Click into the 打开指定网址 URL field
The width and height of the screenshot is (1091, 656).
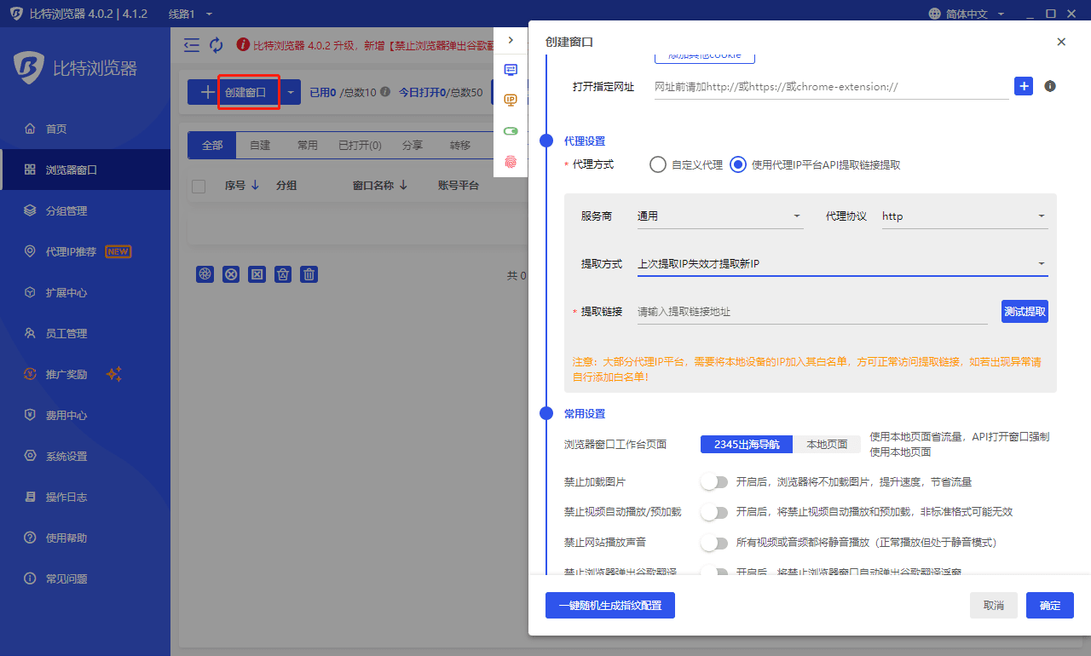pyautogui.click(x=832, y=87)
